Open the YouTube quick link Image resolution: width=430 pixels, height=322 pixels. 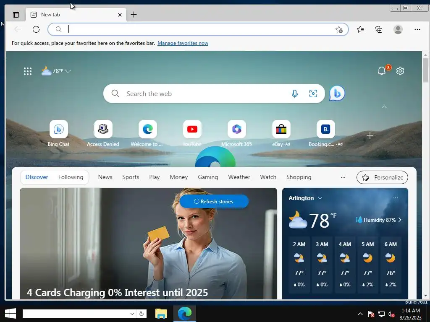point(192,133)
